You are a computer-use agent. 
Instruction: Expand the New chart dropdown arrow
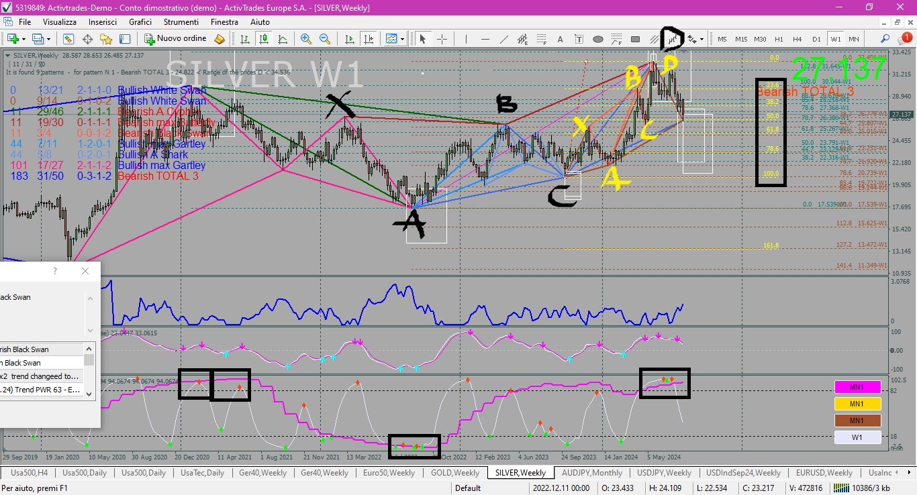(x=25, y=39)
